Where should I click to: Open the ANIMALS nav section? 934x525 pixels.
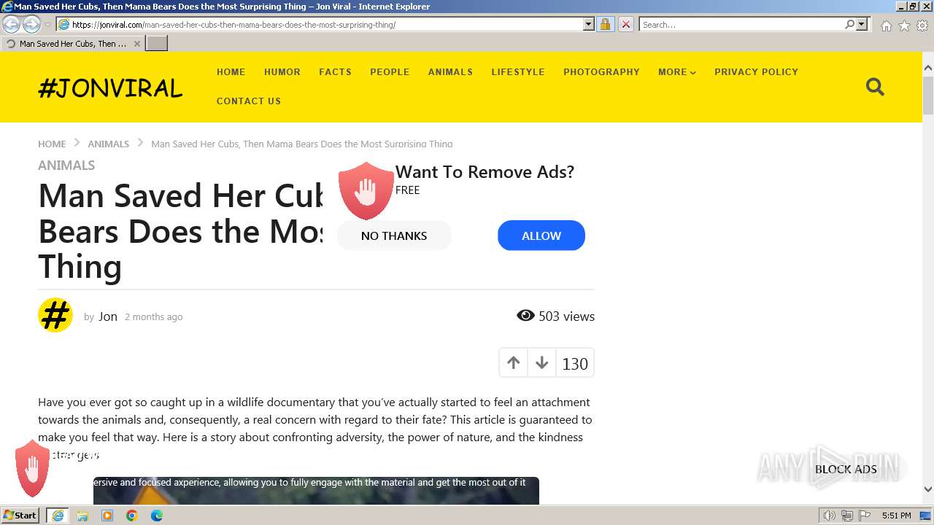point(450,72)
